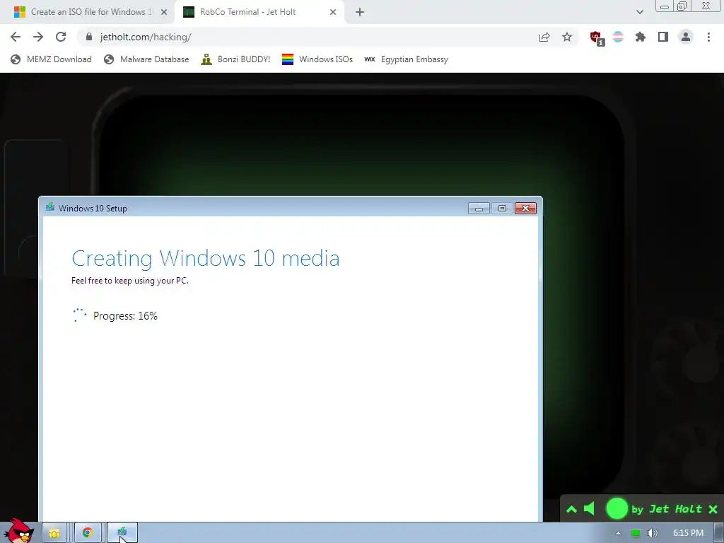
Task: Bookmark this page with the star icon
Action: tap(567, 37)
